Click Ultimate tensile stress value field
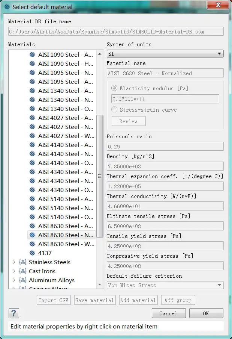Image resolution: width=232 pixels, height=339 pixels. [165, 226]
